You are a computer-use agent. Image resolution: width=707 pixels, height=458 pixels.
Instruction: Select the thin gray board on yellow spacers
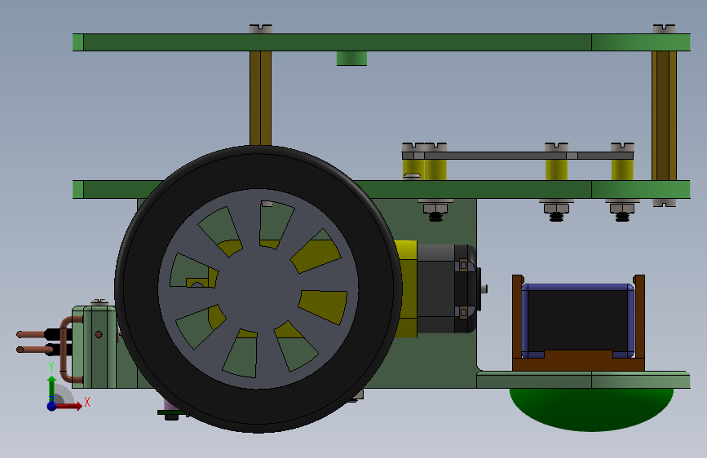click(x=518, y=156)
